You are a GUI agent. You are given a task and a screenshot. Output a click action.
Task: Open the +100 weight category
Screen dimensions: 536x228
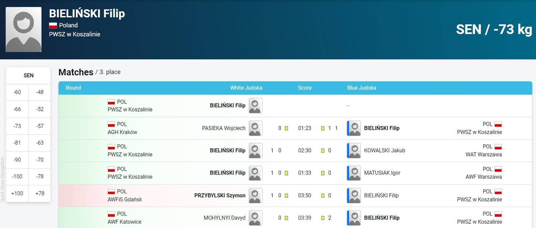pos(17,193)
